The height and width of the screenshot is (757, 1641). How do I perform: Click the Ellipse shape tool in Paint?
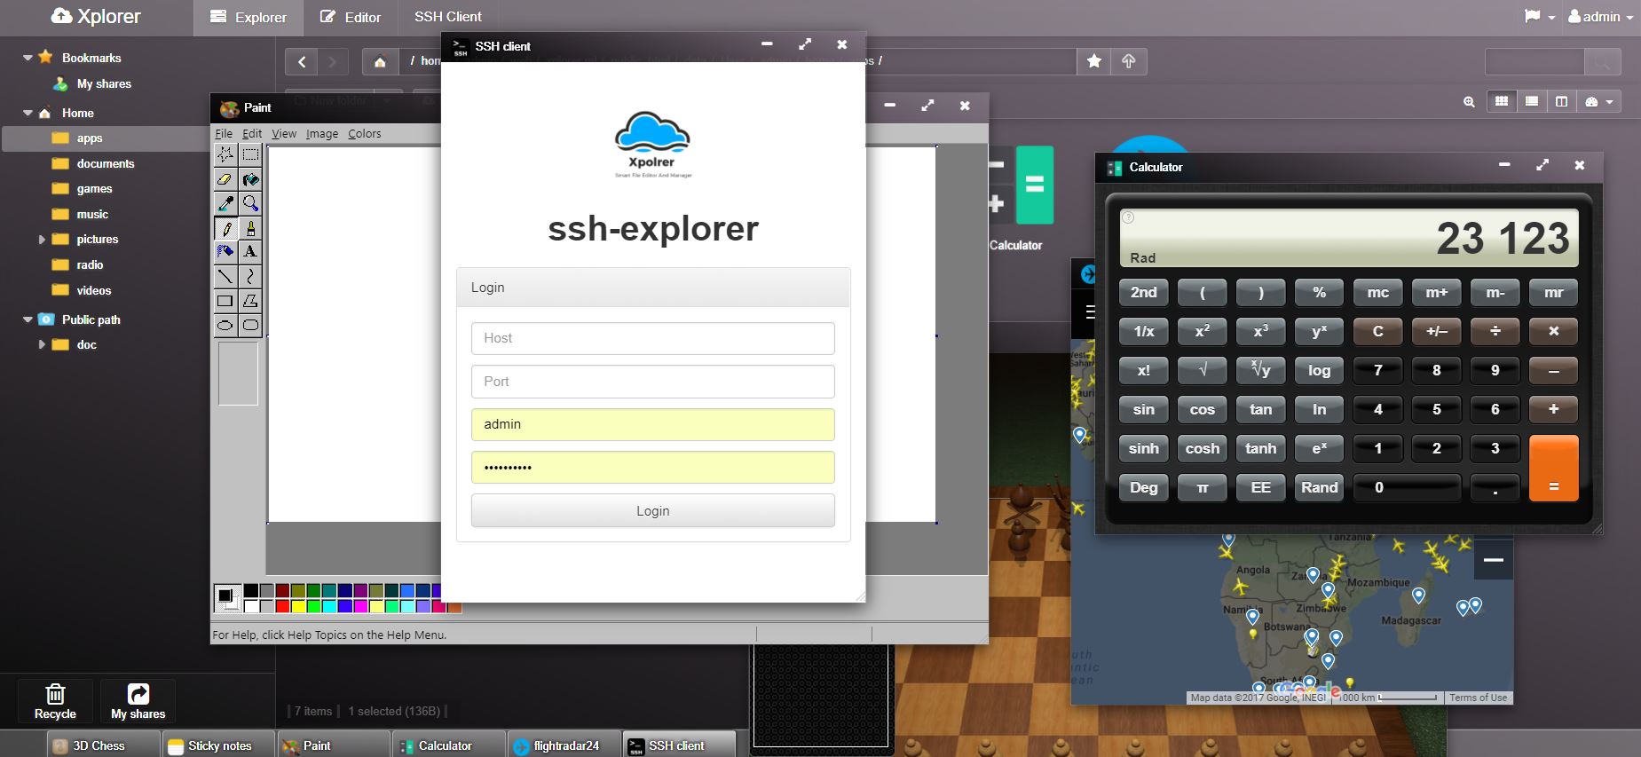click(226, 326)
